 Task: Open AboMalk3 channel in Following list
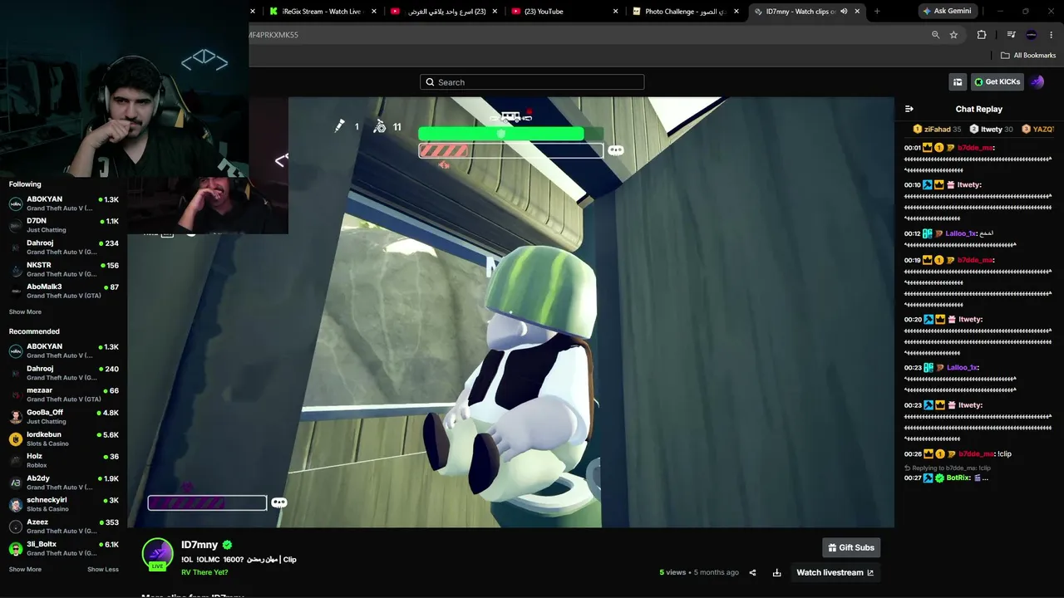pyautogui.click(x=64, y=291)
